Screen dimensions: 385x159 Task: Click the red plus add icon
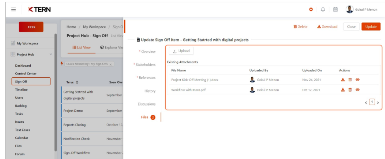311,10
